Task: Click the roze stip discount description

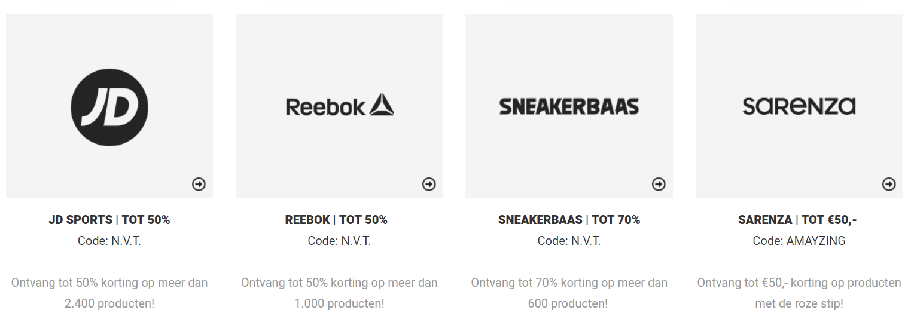Action: point(799,293)
